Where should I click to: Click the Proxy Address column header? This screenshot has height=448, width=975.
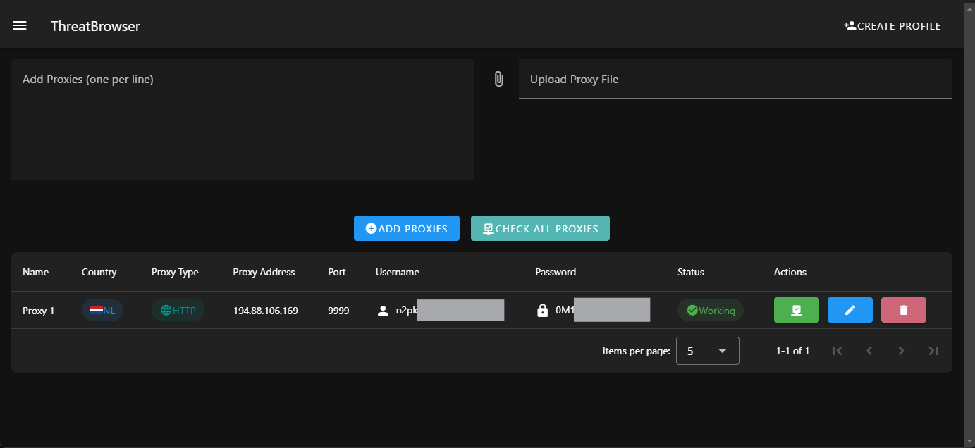tap(264, 272)
